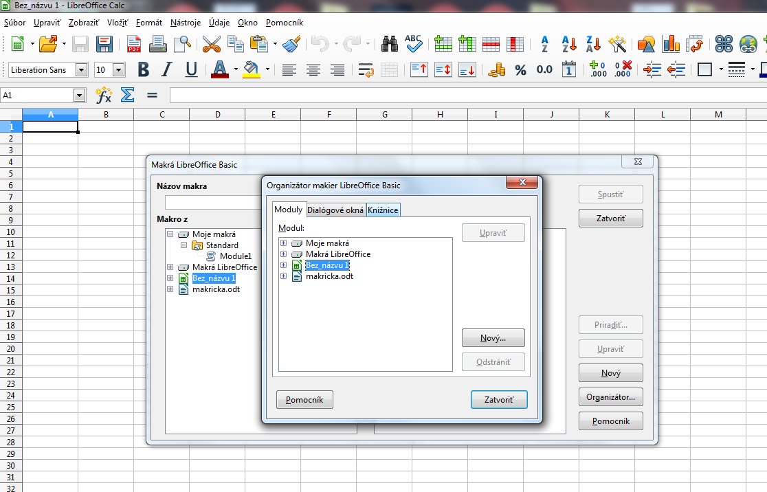767x492 pixels.
Task: Open the font size dropdown
Action: click(118, 70)
